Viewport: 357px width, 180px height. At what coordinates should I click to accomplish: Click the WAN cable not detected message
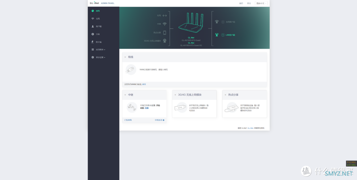[154, 69]
